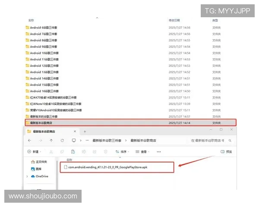Expand the hidden path ellipsis in address bar
Image resolution: width=259 pixels, height=207 pixels.
pyautogui.click(x=87, y=141)
